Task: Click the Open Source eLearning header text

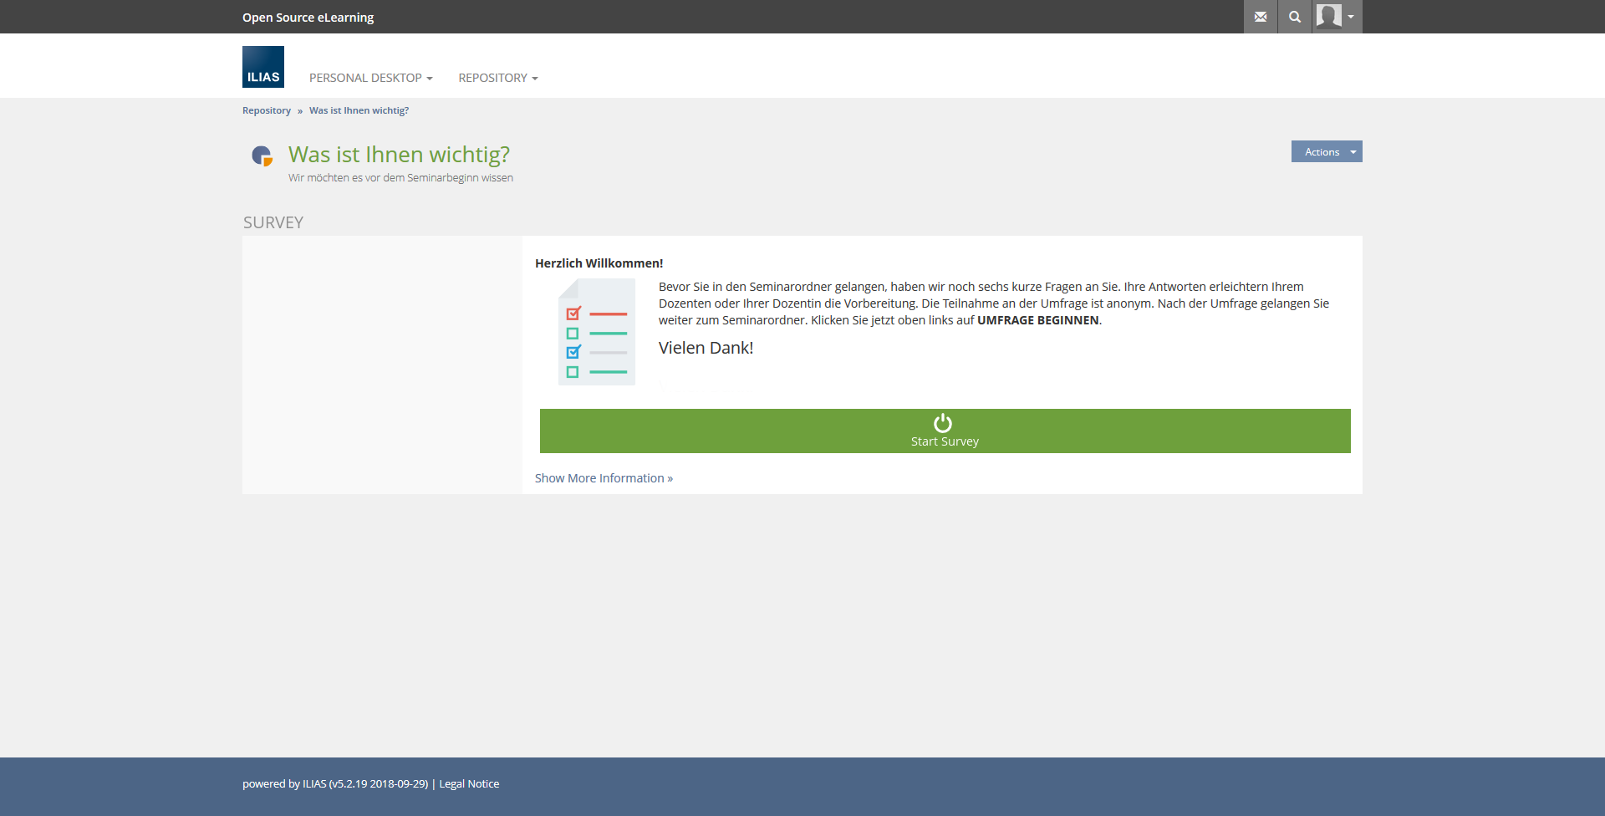Action: 308,18
